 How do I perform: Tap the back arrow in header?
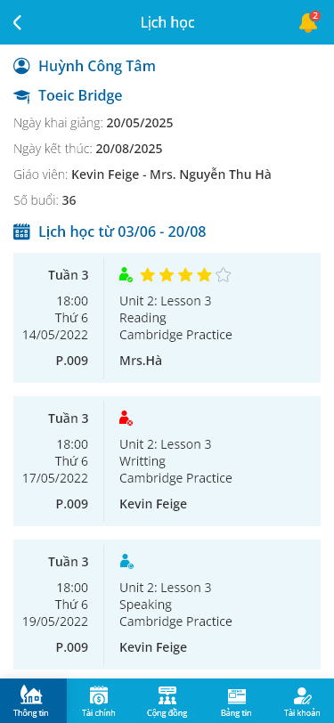(x=18, y=22)
